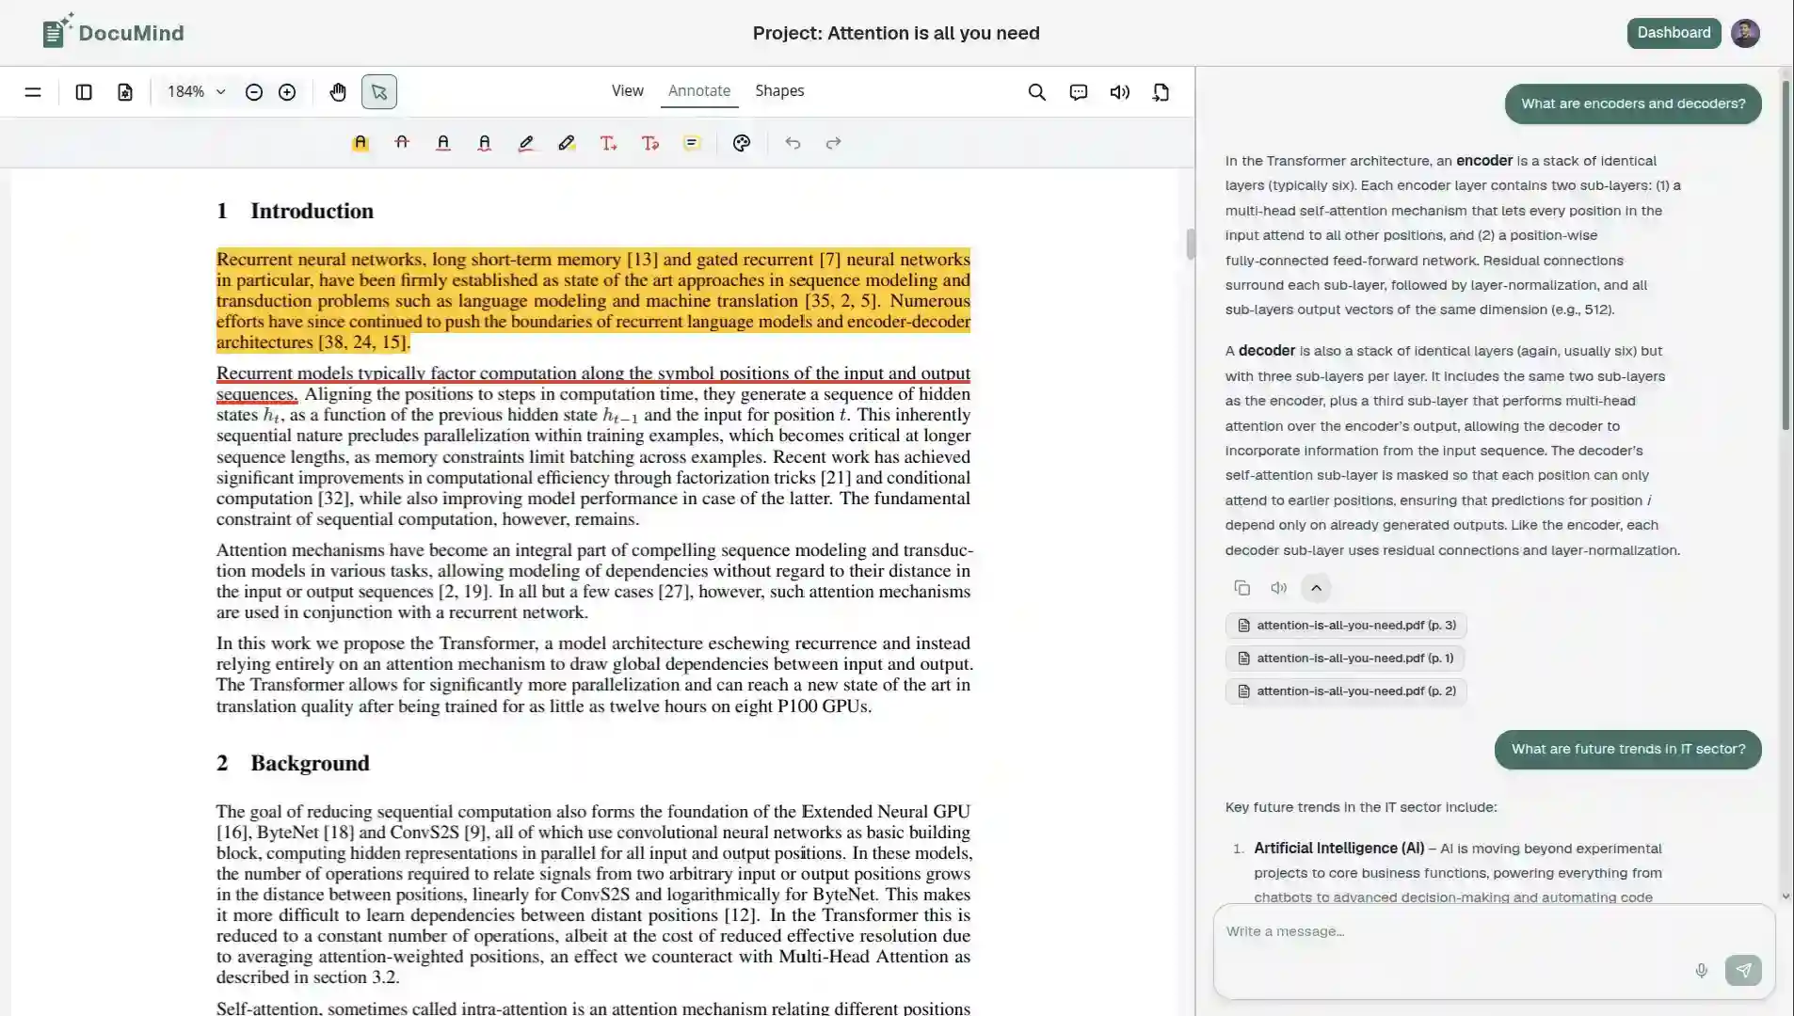Copy the encoder/decoder answer
The image size is (1794, 1016).
pos(1242,588)
